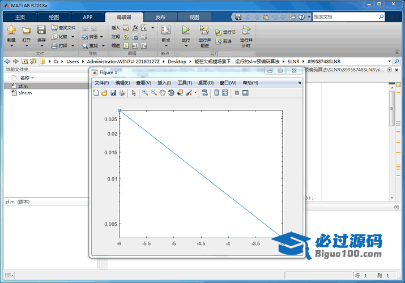Toggle Data Cursor tool in Figure 1
Screen dimensions: 405x283
[x=180, y=93]
